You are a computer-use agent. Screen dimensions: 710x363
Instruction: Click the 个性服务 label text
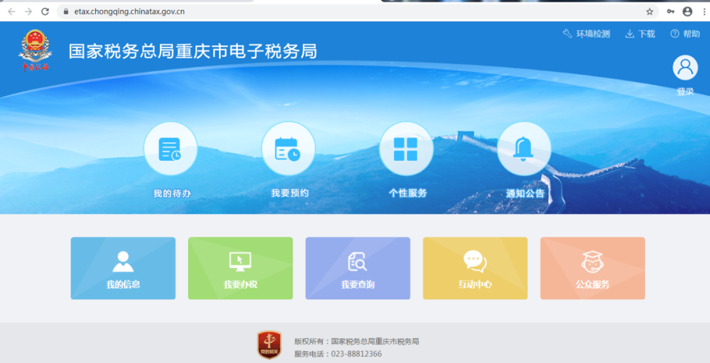pyautogui.click(x=408, y=193)
